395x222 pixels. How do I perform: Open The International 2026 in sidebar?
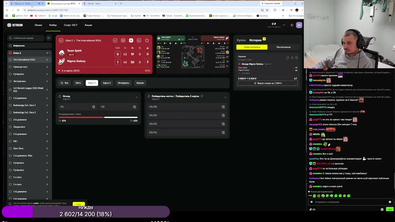30,60
